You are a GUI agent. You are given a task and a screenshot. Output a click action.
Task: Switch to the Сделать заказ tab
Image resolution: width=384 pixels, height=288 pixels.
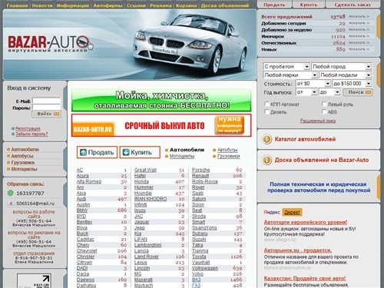(353, 5)
